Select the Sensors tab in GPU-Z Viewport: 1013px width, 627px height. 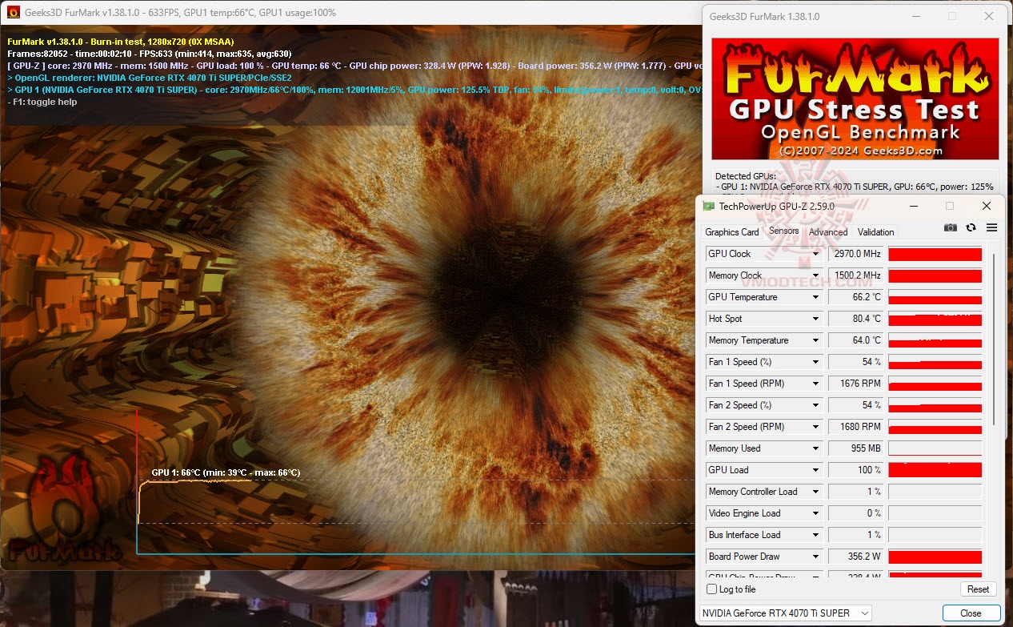pyautogui.click(x=783, y=231)
